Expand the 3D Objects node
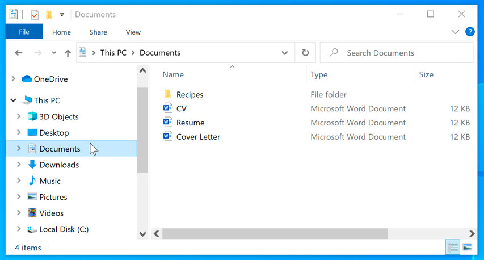 (x=19, y=116)
